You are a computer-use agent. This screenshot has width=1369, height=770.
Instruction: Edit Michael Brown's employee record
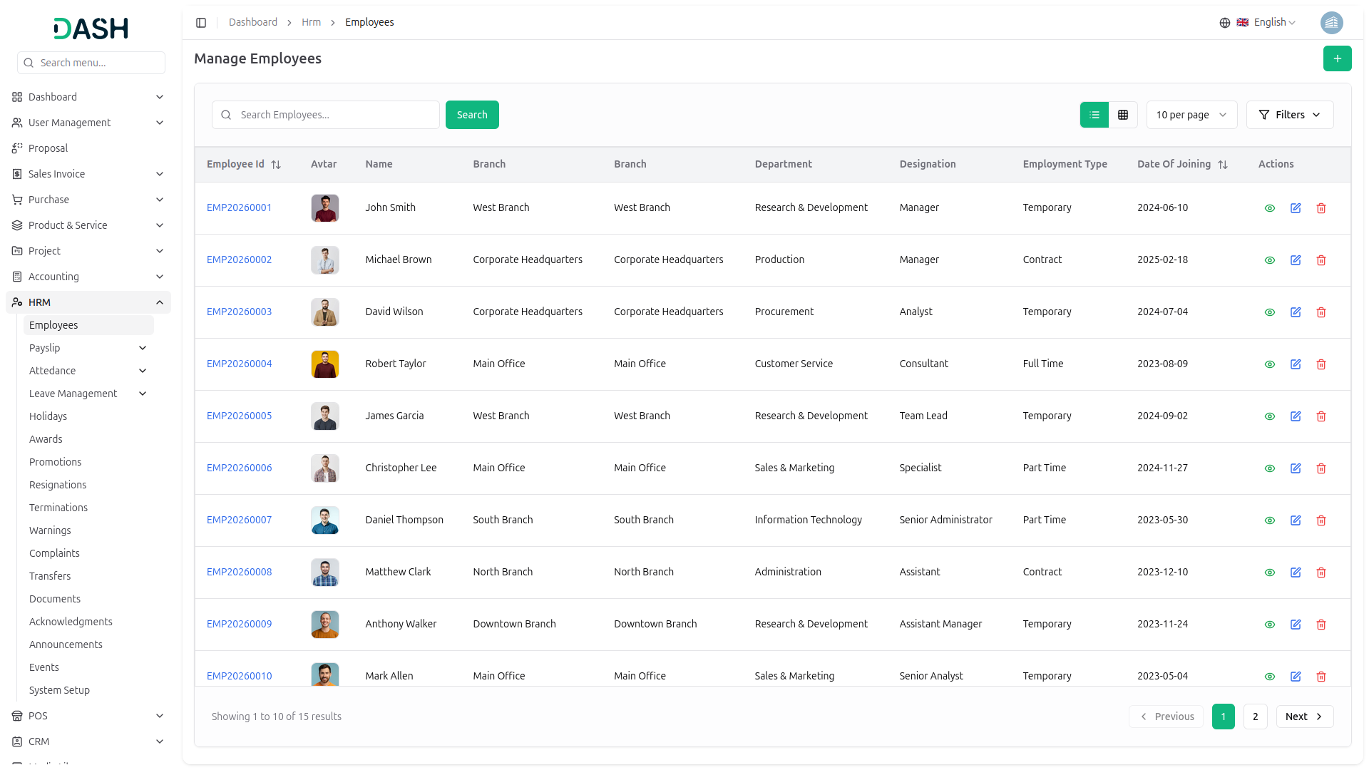coord(1296,260)
